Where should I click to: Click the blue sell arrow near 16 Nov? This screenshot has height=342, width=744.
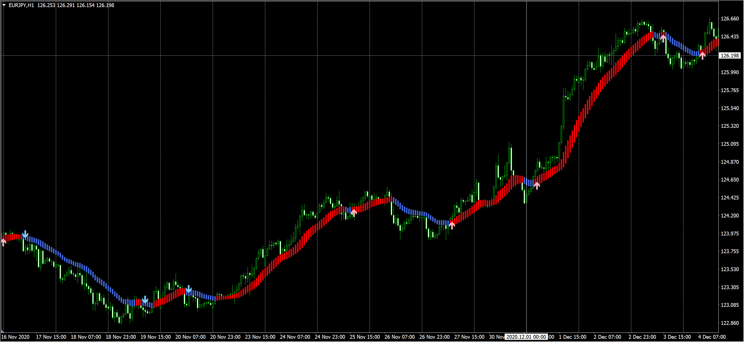[25, 234]
